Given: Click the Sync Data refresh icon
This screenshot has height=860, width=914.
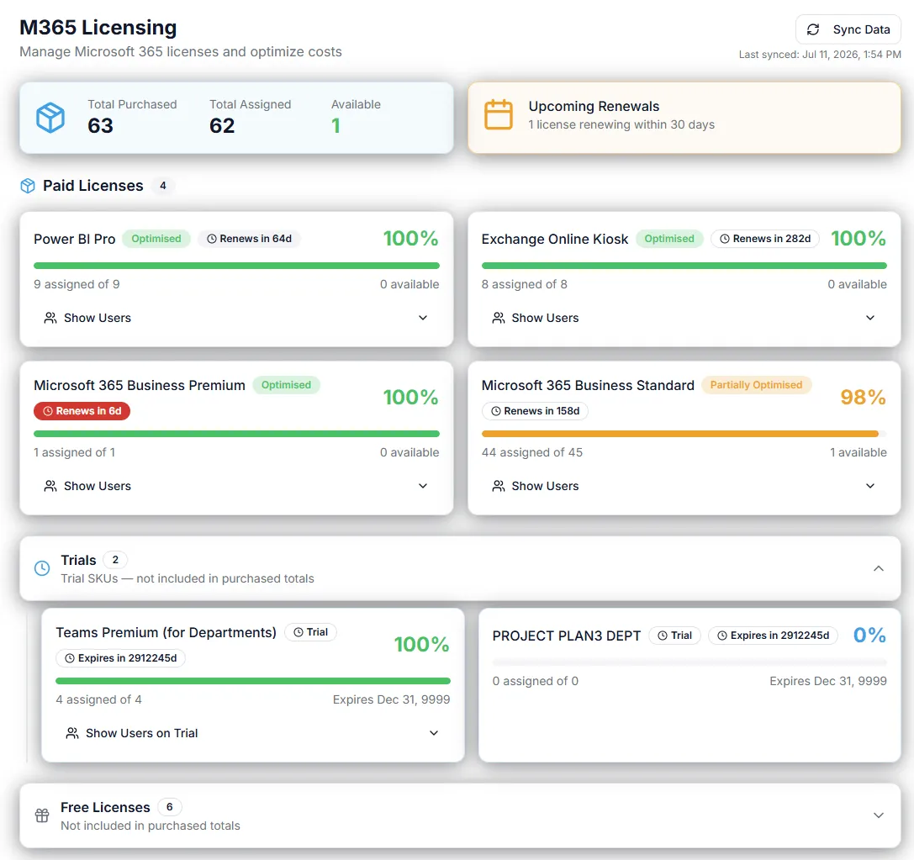Looking at the screenshot, I should coord(812,29).
